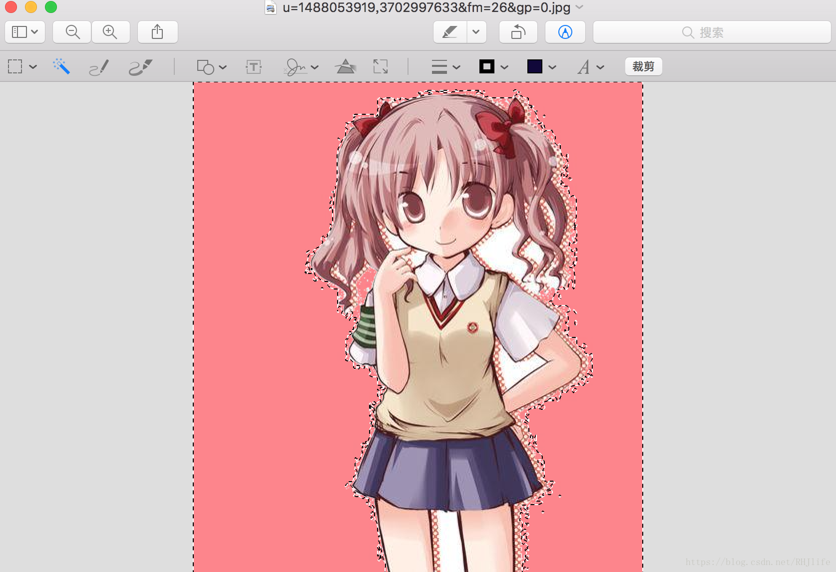Expand the highlight pen color dropdown
Image resolution: width=836 pixels, height=572 pixels.
pos(476,32)
